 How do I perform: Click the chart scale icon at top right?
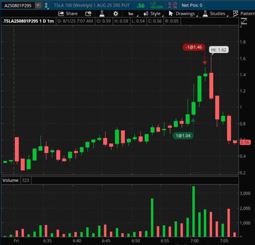pyautogui.click(x=244, y=21)
